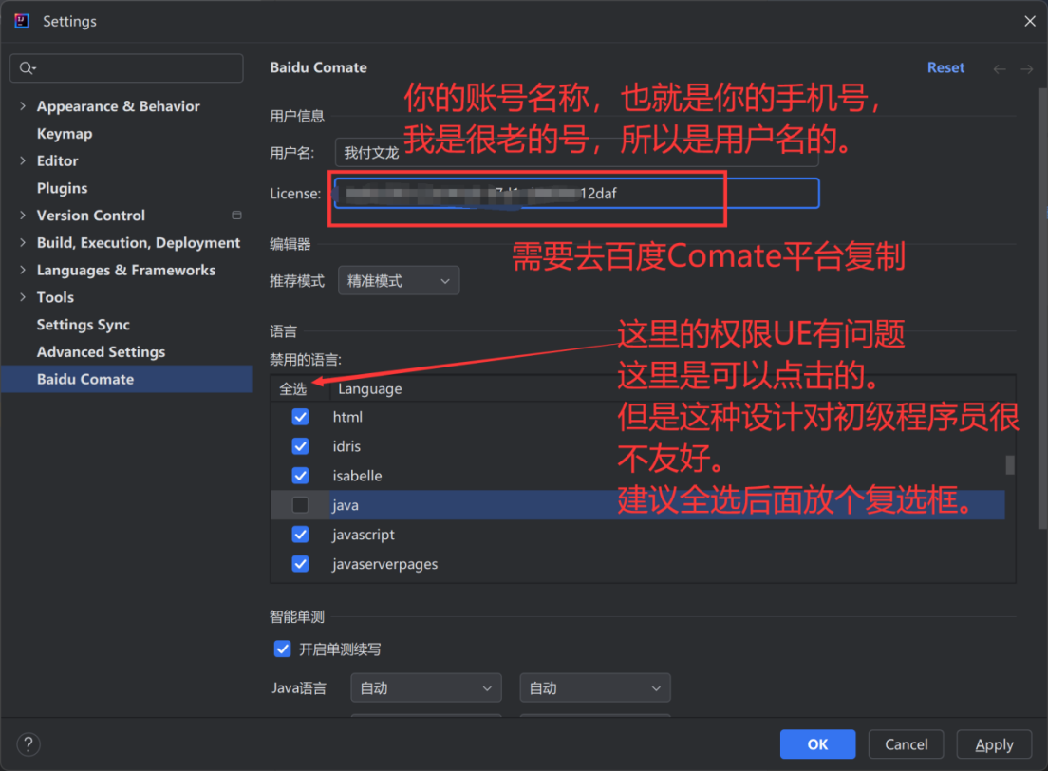
Task: Focus the settings search field
Action: coord(126,68)
